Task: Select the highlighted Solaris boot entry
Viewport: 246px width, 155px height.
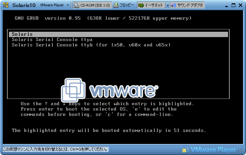Action: click(118, 34)
